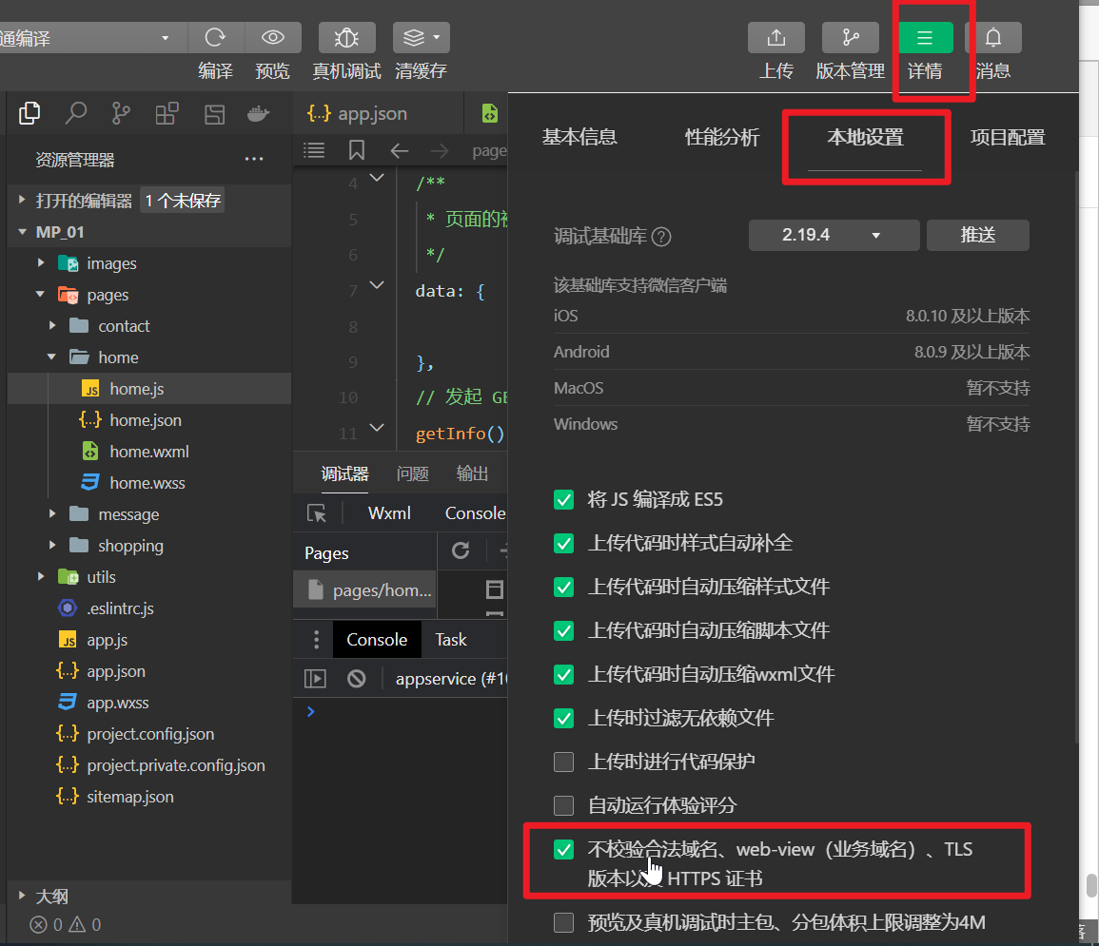Expand the open editors section
This screenshot has width=1099, height=946.
23,201
